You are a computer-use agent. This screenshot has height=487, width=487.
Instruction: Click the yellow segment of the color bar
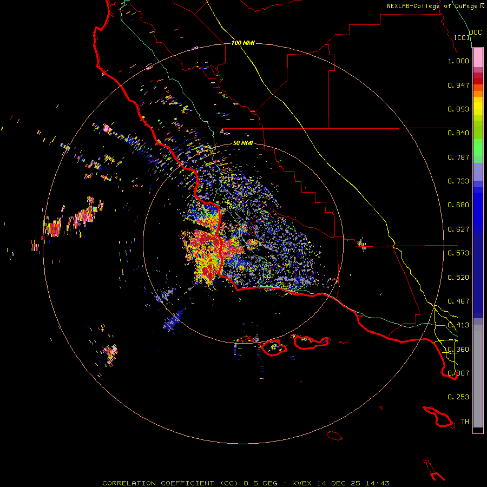[x=478, y=106]
